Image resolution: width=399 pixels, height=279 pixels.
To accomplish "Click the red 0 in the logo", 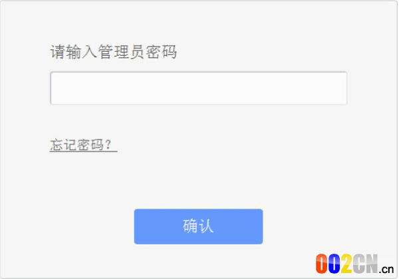I will (321, 264).
